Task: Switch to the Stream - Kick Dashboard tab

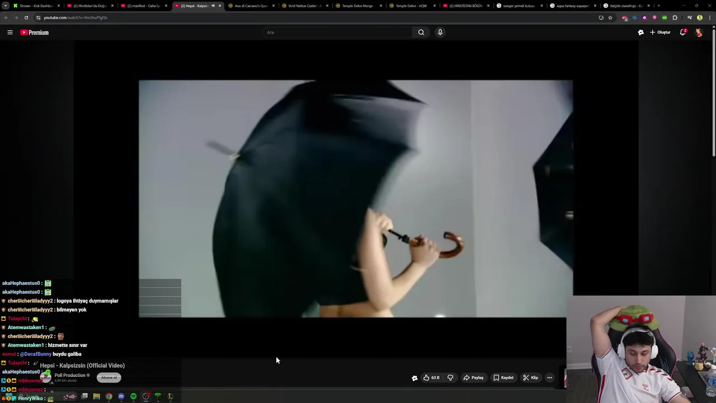Action: (36, 6)
